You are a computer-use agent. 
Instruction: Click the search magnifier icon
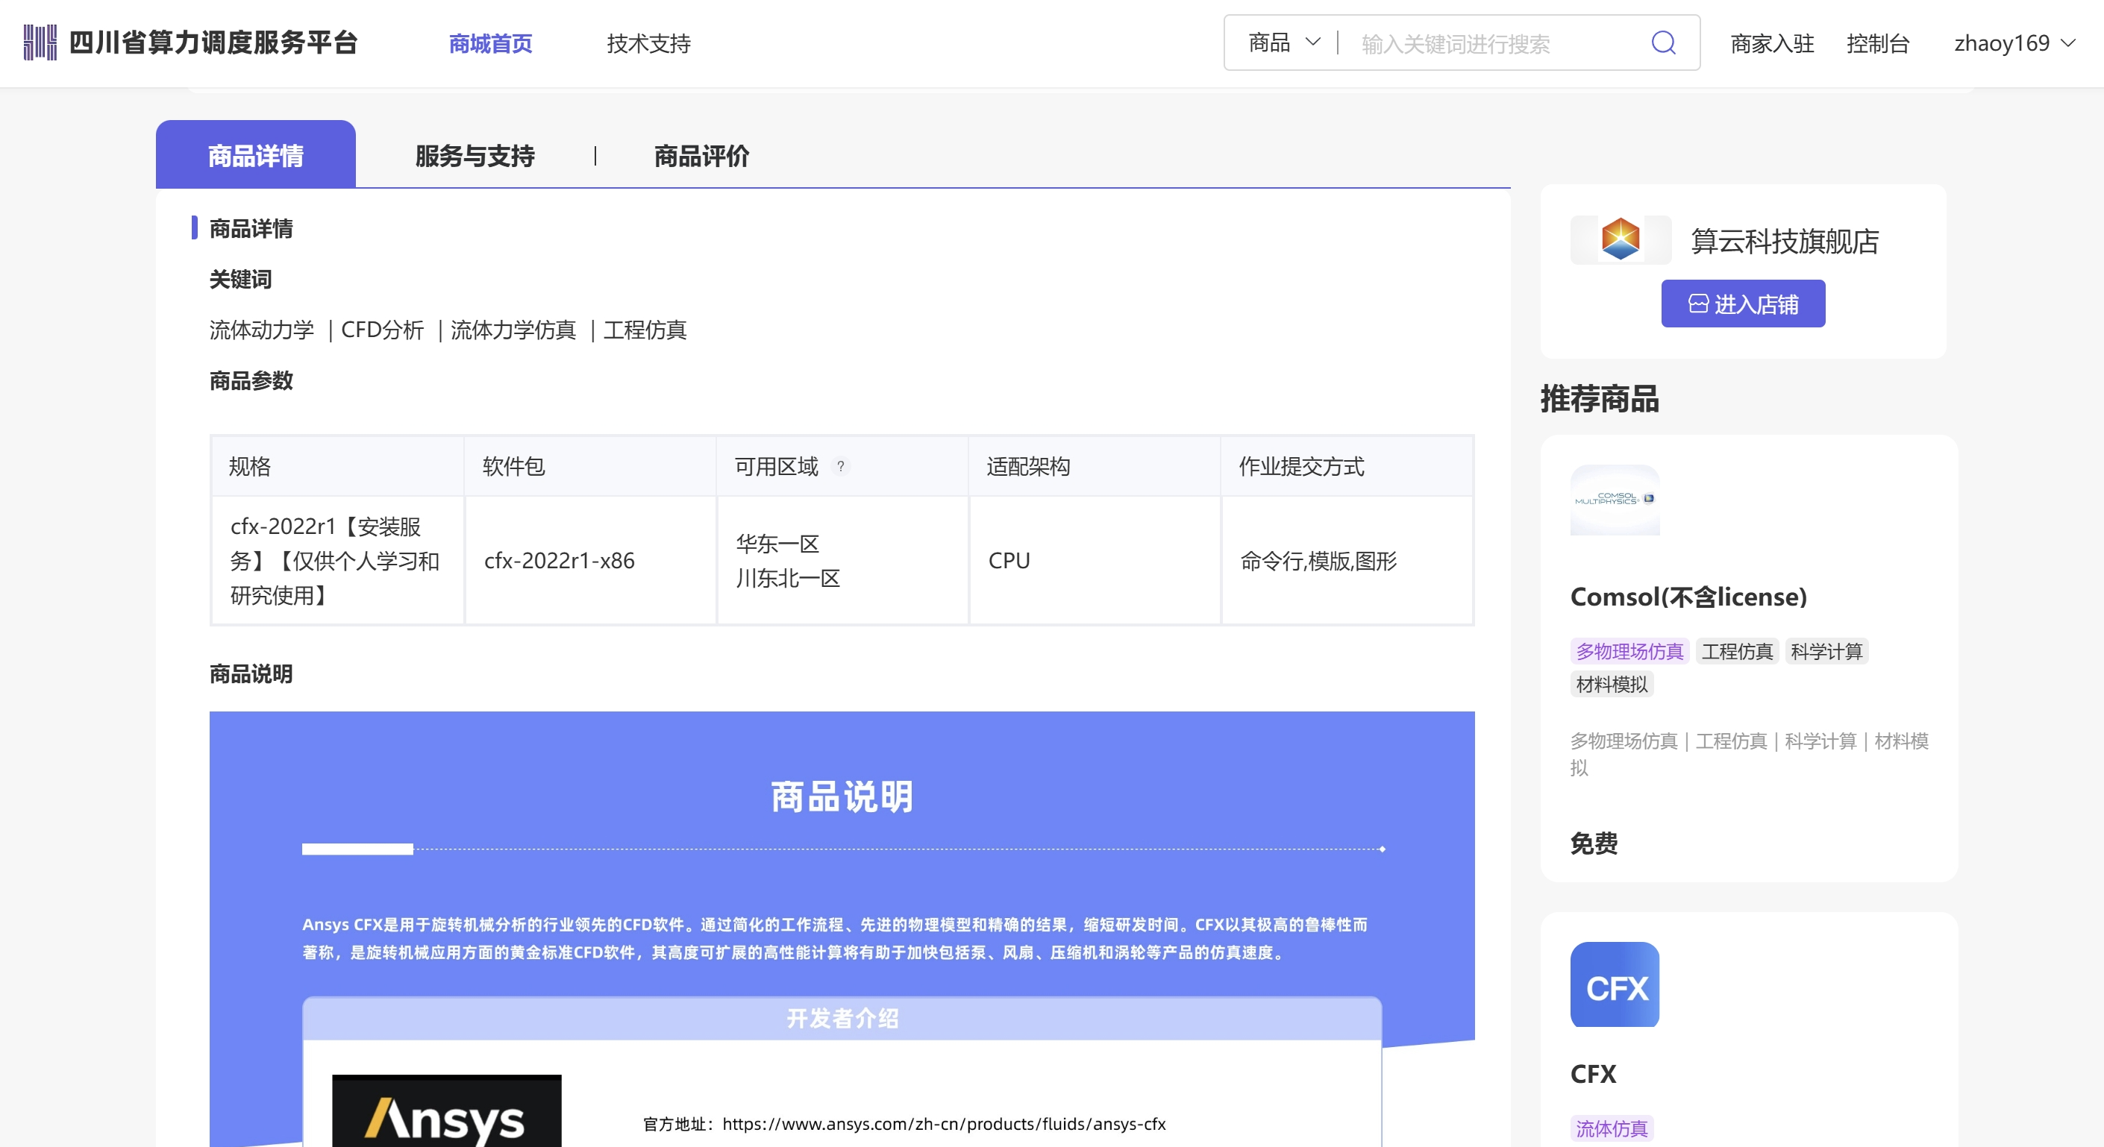point(1663,43)
